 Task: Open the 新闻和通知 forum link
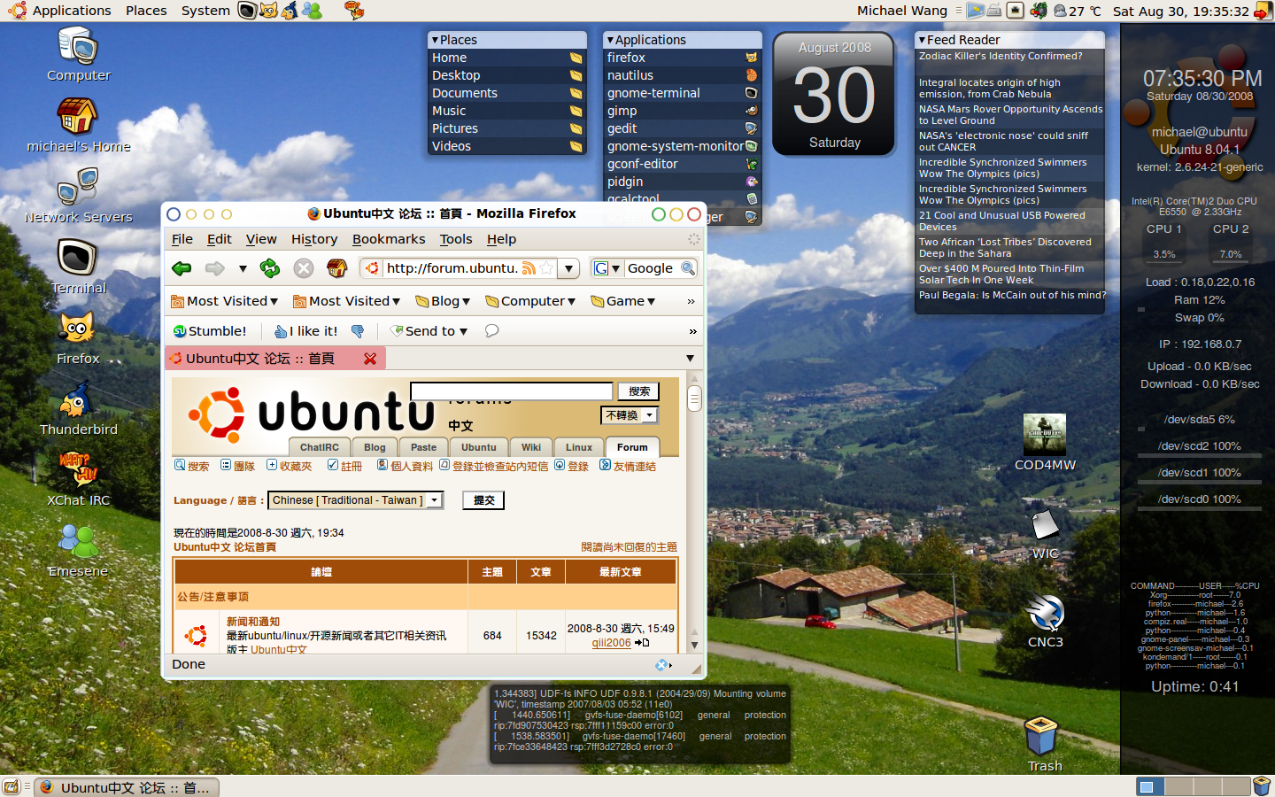click(253, 622)
